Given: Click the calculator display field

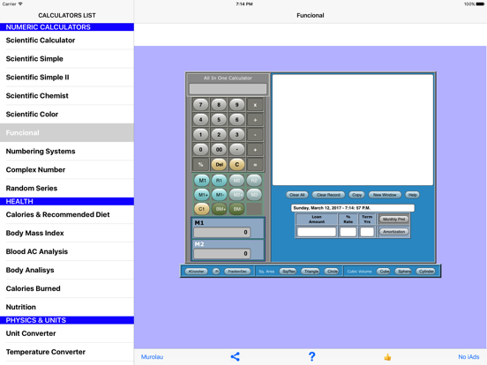Looking at the screenshot, I should coord(228,89).
